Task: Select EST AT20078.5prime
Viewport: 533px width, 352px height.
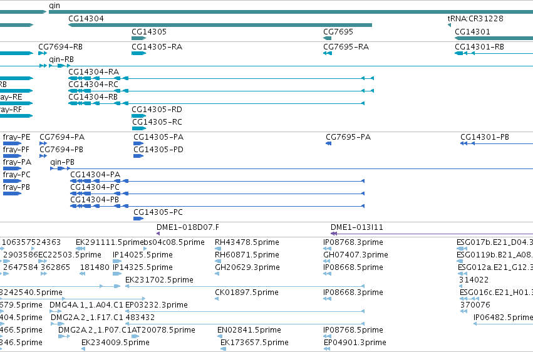Action: coord(135,336)
